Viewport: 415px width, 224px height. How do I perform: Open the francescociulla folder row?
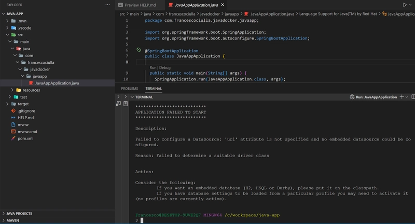[57, 62]
